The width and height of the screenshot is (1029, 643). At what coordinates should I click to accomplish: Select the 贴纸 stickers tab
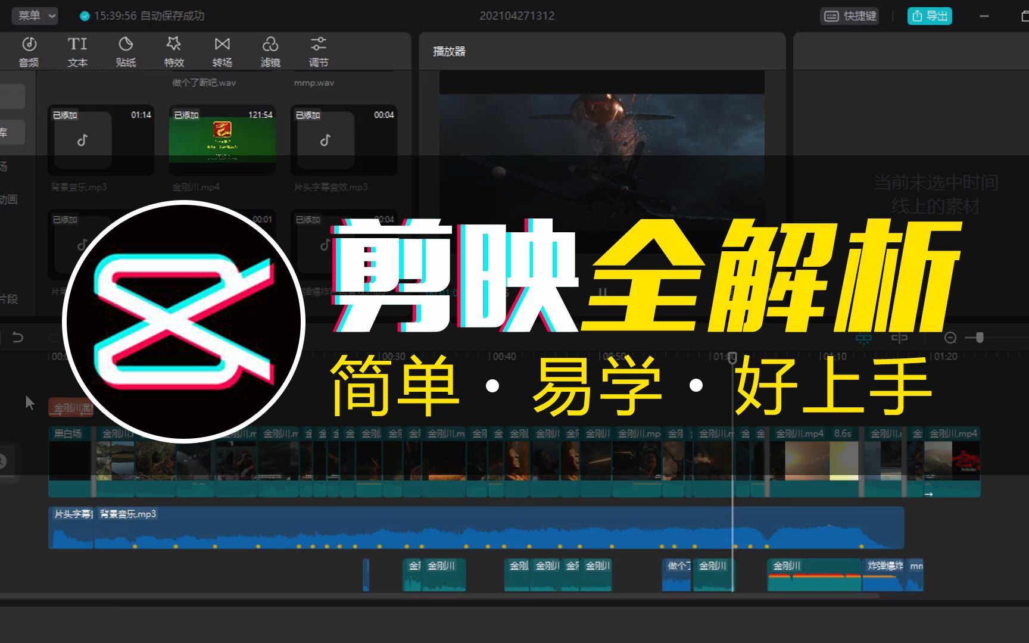pyautogui.click(x=126, y=52)
